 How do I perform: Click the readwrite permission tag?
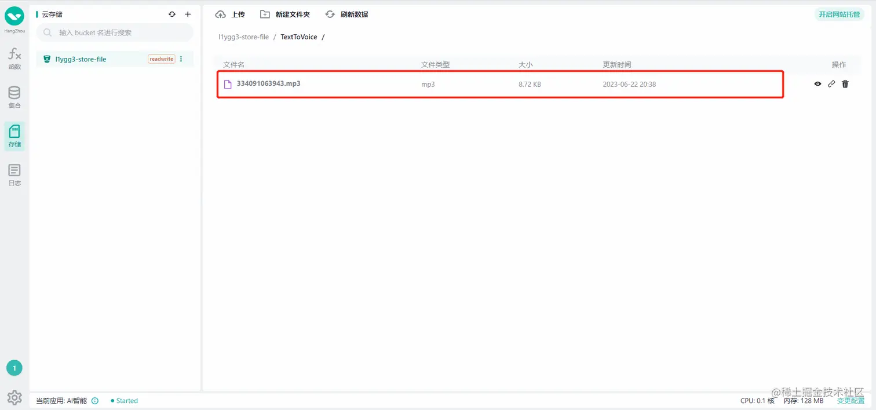(x=162, y=59)
